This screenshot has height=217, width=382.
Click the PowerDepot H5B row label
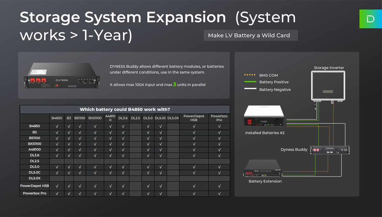(34, 186)
